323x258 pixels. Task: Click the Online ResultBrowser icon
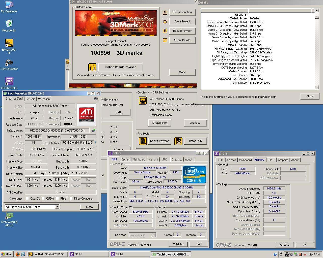pos(92,67)
